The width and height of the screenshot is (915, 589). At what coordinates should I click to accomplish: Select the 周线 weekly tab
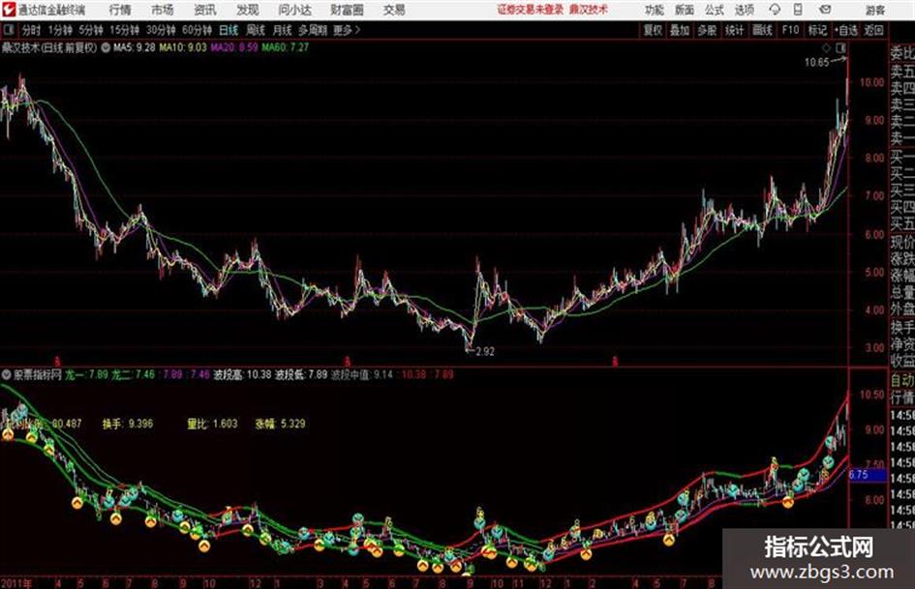(256, 30)
